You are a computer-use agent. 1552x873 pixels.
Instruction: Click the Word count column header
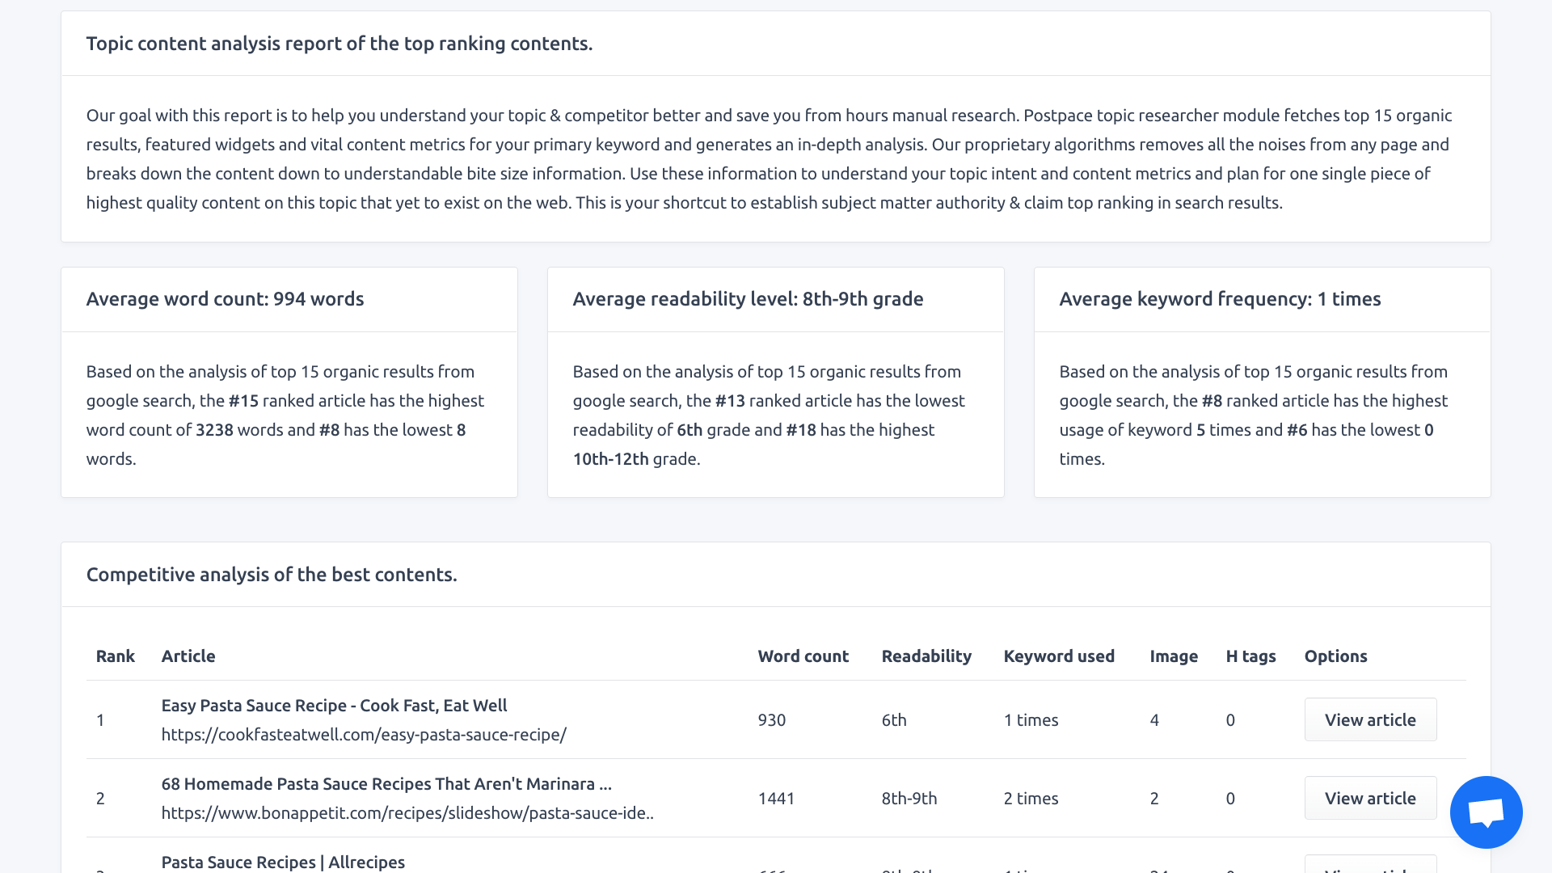pyautogui.click(x=803, y=656)
